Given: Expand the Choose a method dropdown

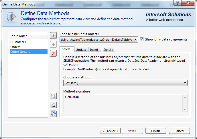Looking at the screenshot, I should click(x=185, y=83).
